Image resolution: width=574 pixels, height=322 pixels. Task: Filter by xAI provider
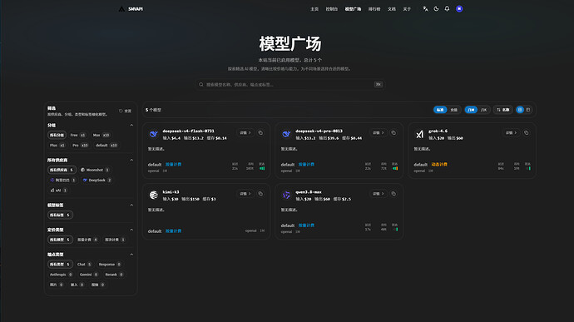58,191
